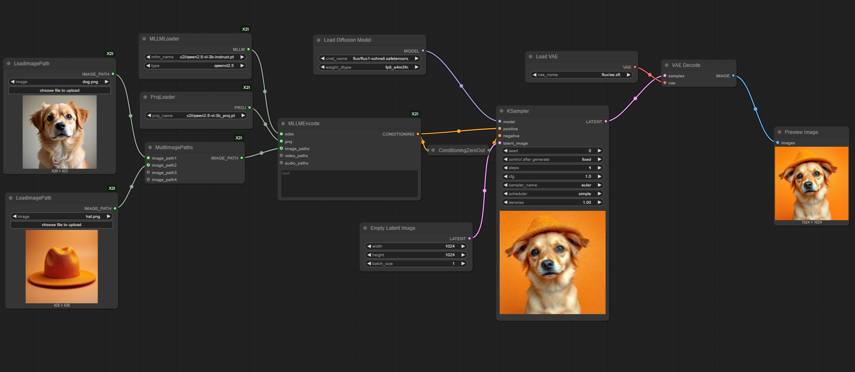Collapse the KSampler node via its title circle
Viewport: 855px width, 372px height.
[501, 111]
